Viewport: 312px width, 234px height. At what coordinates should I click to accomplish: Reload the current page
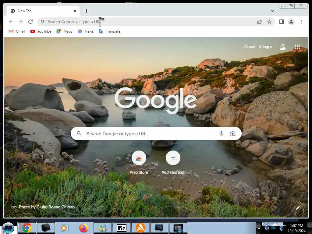point(30,22)
